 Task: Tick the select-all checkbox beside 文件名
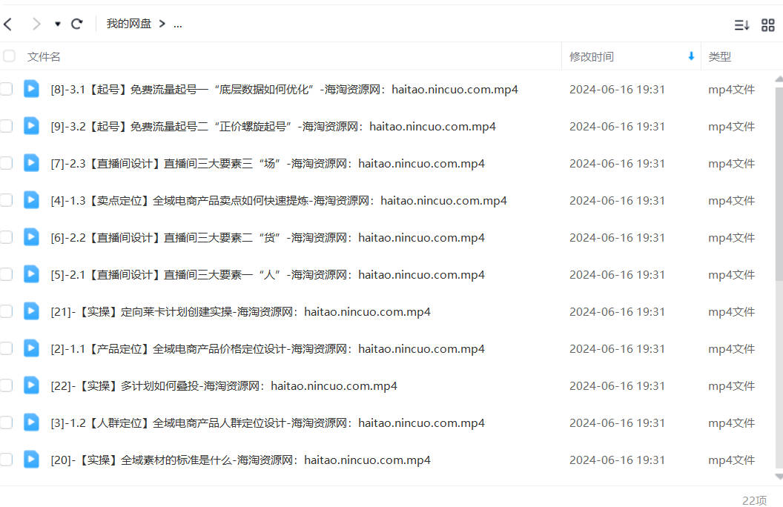8,56
